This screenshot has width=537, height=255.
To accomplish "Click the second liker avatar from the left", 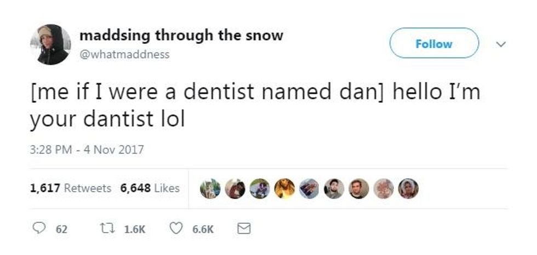I will tap(235, 188).
